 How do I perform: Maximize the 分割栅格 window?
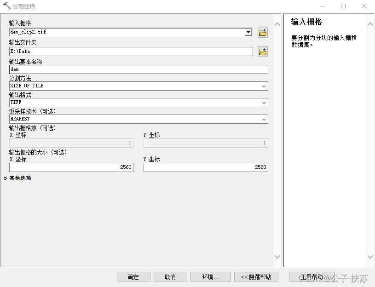point(343,6)
